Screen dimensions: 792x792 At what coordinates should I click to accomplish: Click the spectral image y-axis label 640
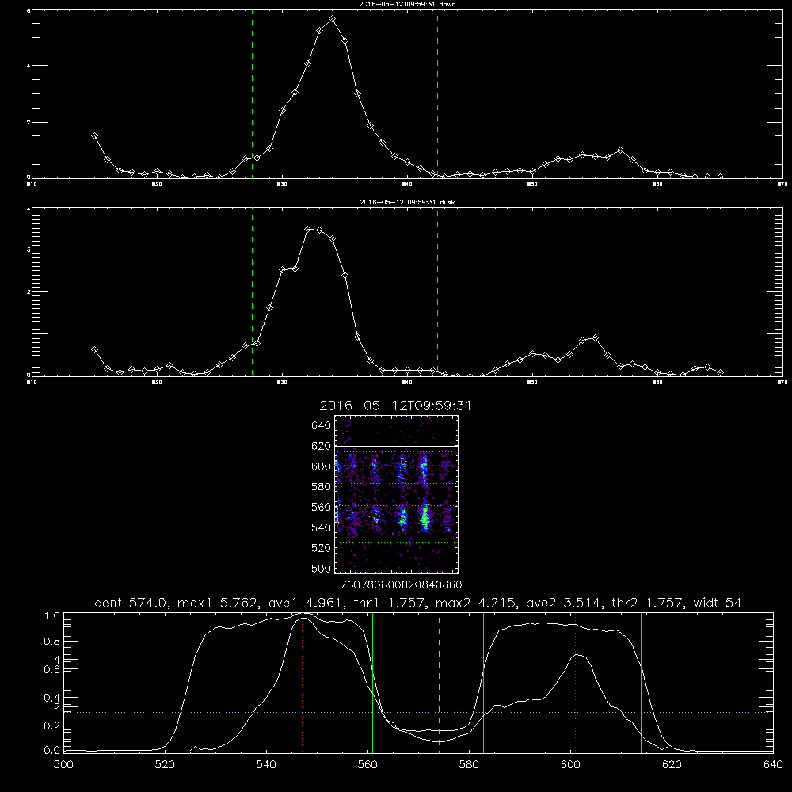pos(322,425)
